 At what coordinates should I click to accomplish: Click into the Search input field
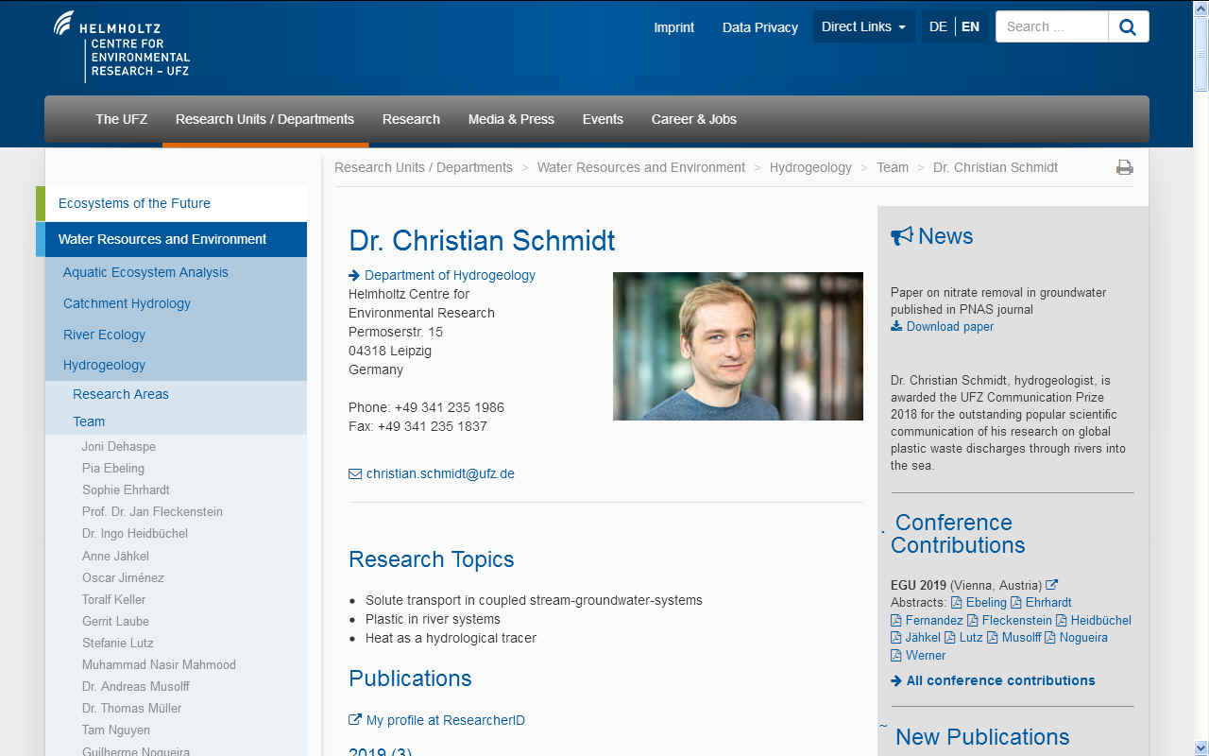(1051, 26)
